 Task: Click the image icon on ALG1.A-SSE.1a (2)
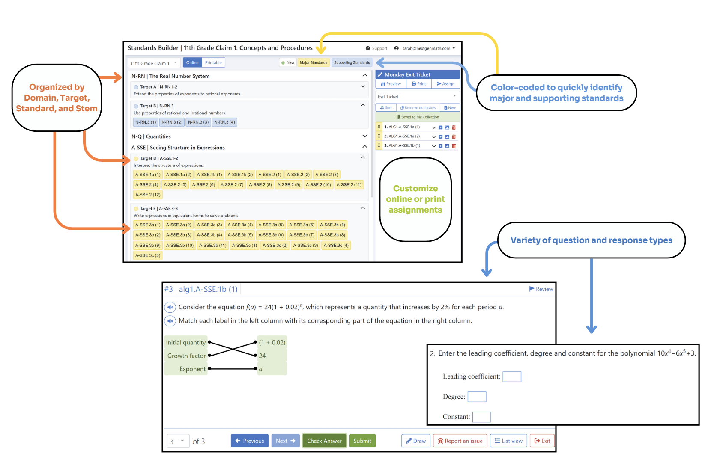(x=447, y=137)
